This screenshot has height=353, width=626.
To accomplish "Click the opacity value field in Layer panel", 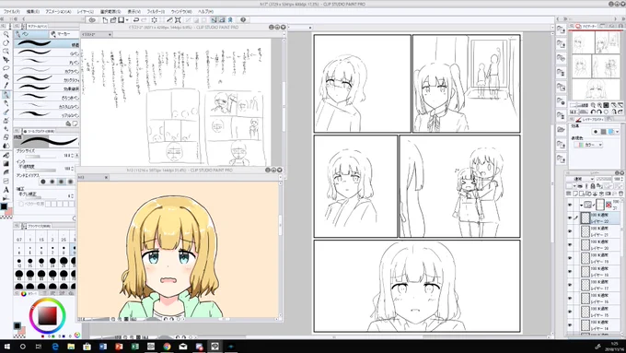I will tap(617, 179).
